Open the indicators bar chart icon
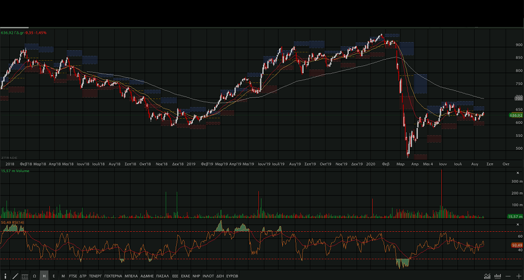This screenshot has height=280, width=524. [x=498, y=276]
